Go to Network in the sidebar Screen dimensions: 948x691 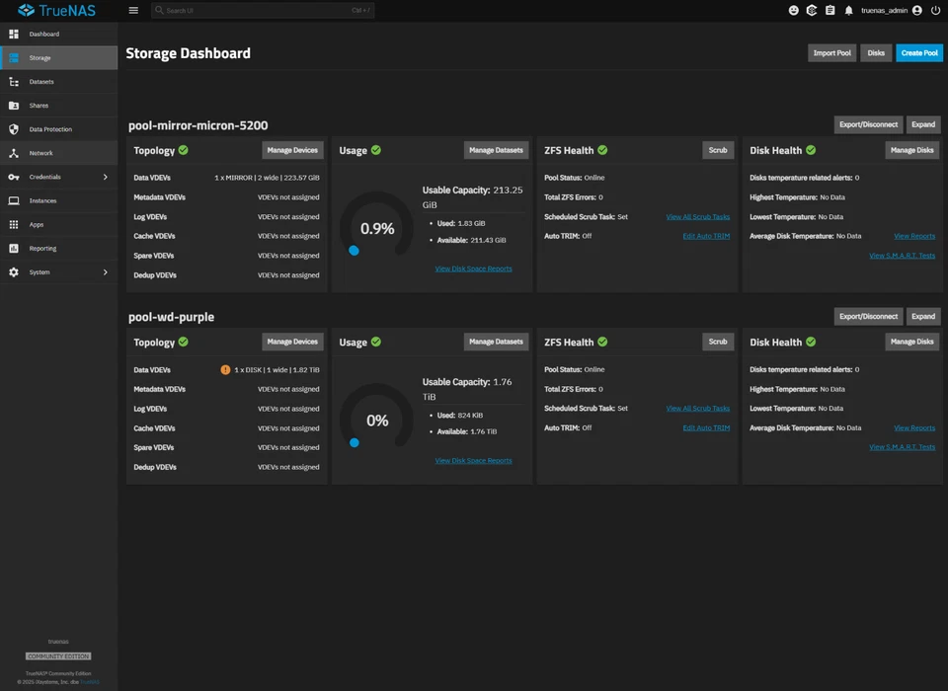[41, 153]
